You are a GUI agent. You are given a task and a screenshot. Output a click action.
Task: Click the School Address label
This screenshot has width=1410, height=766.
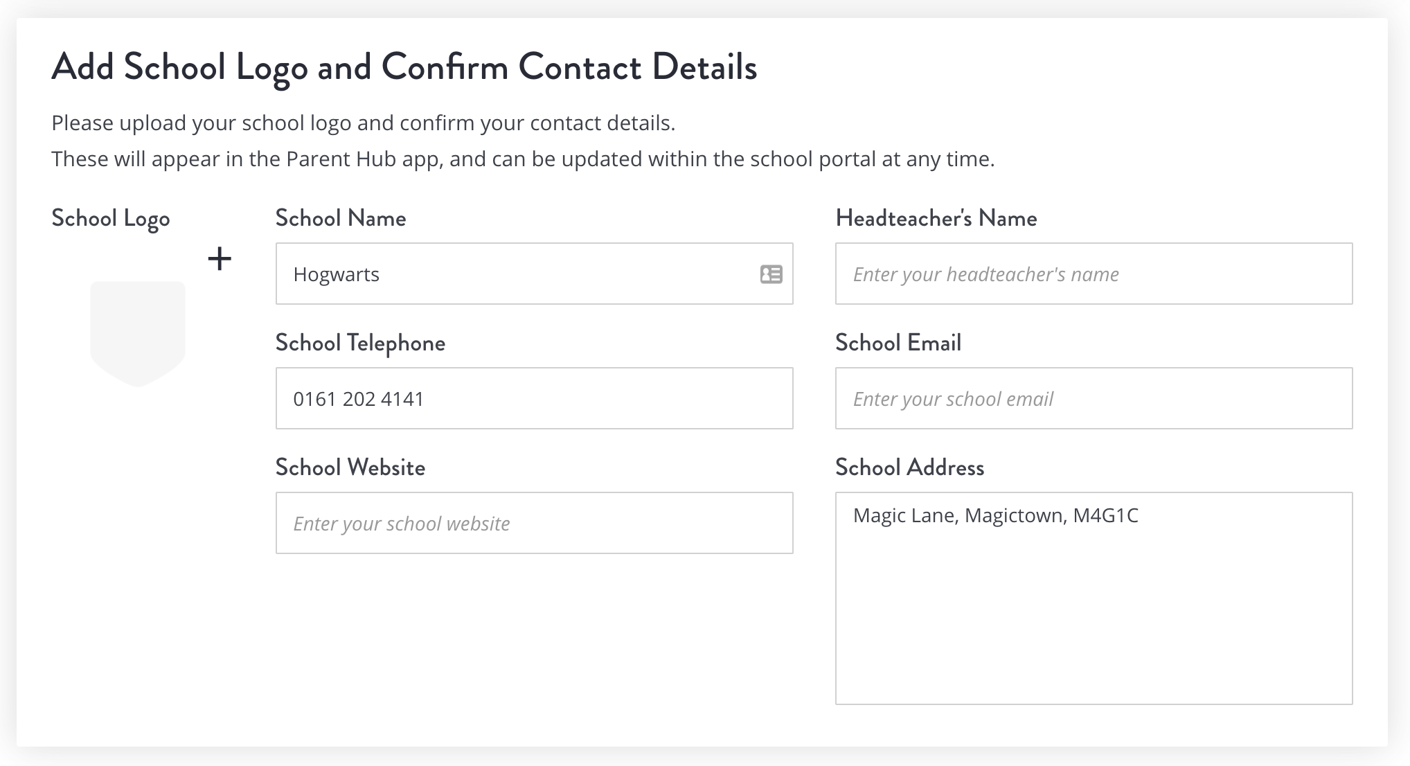(909, 467)
